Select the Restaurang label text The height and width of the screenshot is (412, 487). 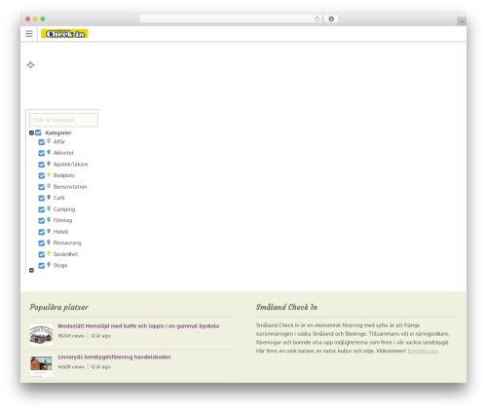pyautogui.click(x=67, y=243)
